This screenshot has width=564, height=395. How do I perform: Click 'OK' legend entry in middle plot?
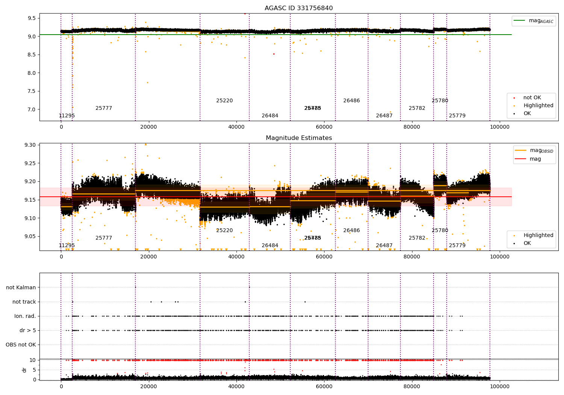[x=523, y=243]
